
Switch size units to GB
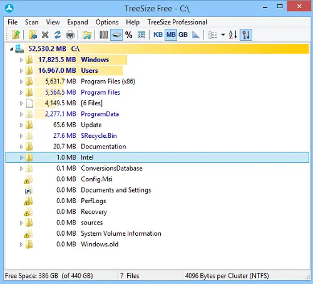tap(183, 34)
